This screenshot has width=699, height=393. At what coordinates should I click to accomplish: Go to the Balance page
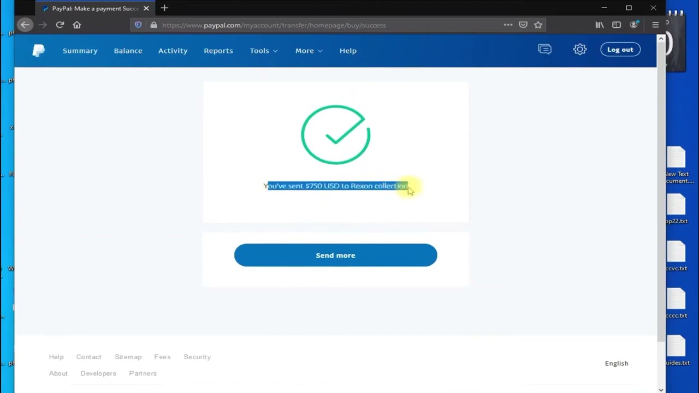tap(128, 51)
